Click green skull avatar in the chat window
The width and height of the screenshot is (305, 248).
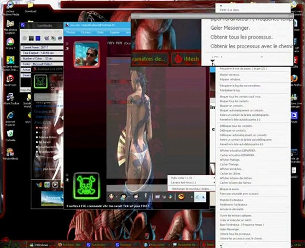click(87, 186)
